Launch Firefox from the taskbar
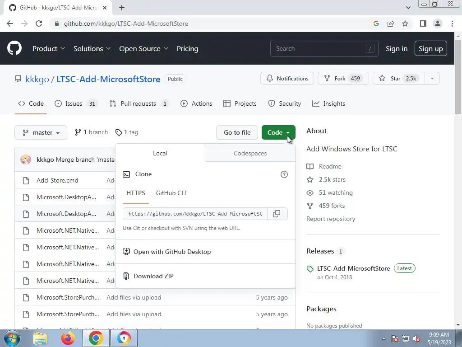The image size is (462, 347). tap(68, 338)
